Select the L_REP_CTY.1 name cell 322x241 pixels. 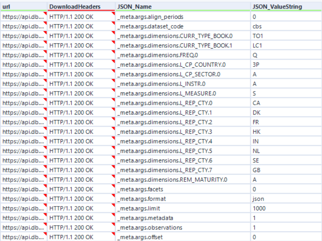(183, 112)
